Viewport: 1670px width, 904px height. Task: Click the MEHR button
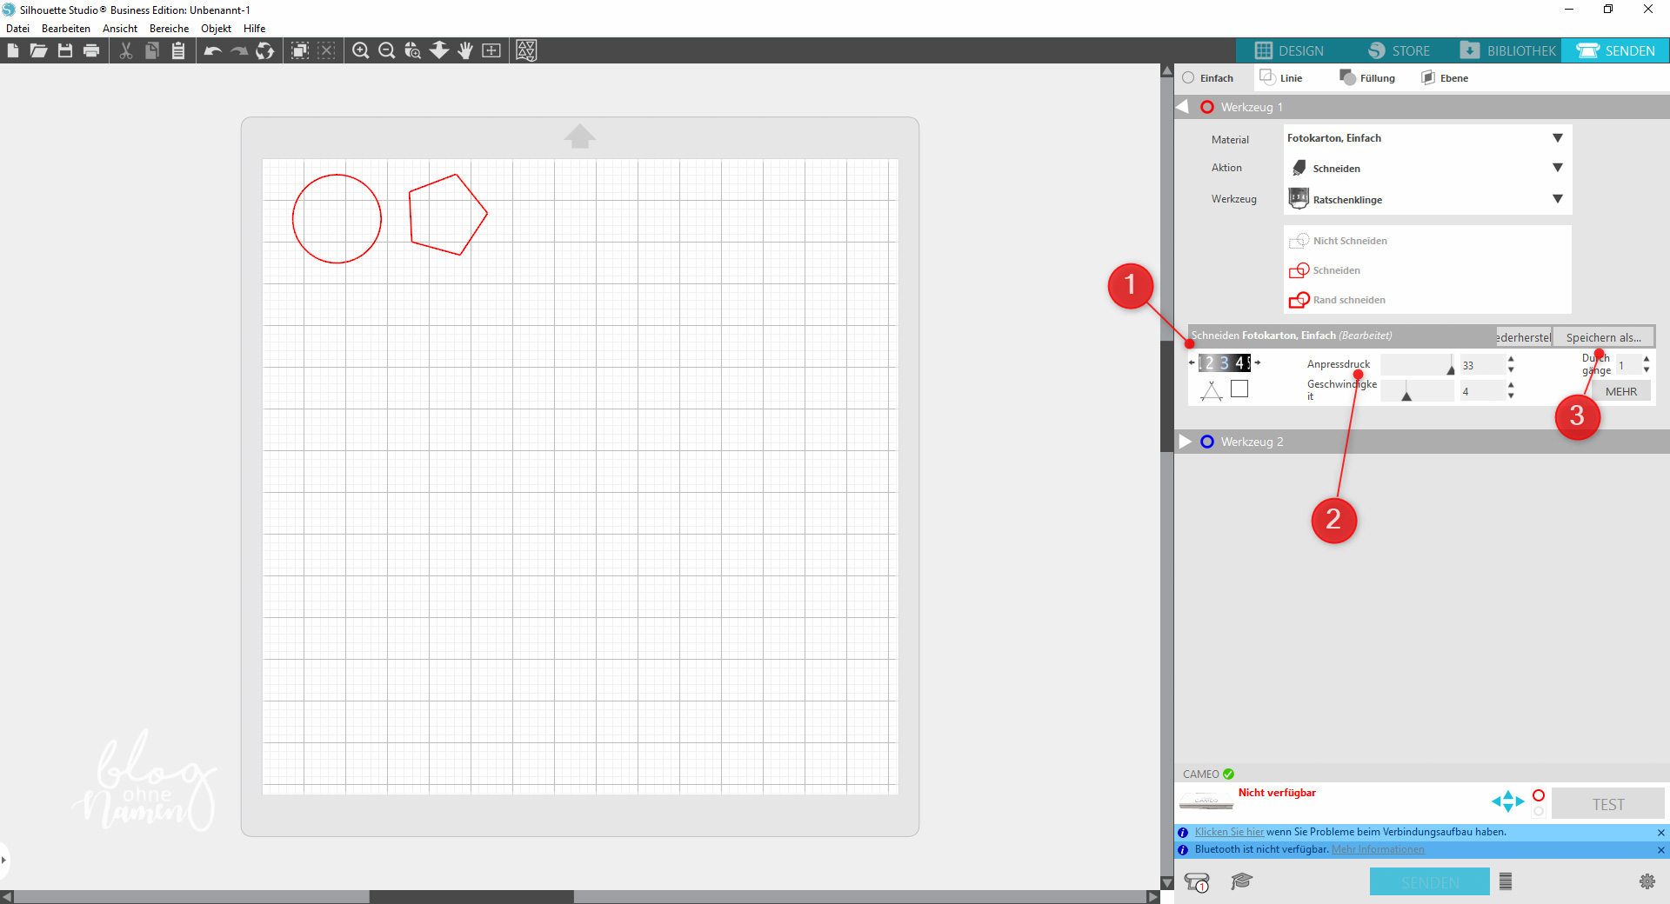tap(1620, 392)
